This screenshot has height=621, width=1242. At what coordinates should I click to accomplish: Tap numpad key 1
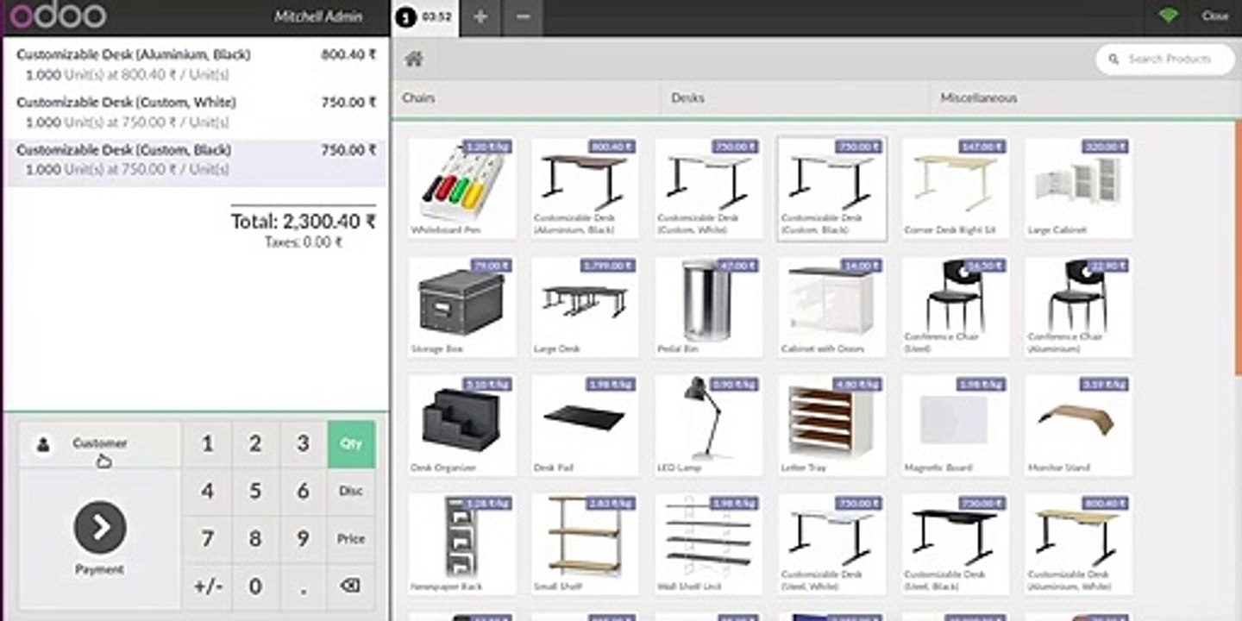(x=207, y=443)
